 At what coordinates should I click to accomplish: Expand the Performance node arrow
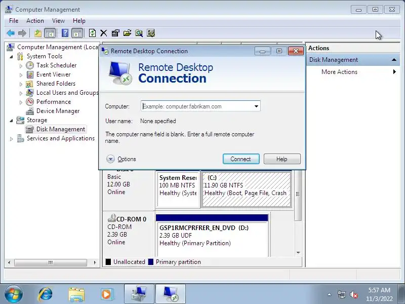21,102
